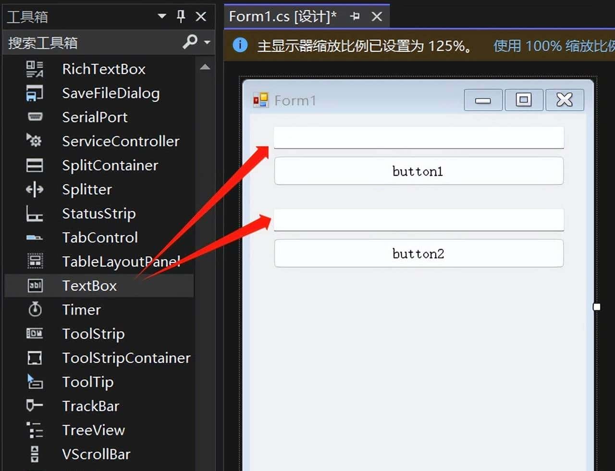Click the ToolStrip label
Viewport: 615px width, 471px height.
pos(93,334)
